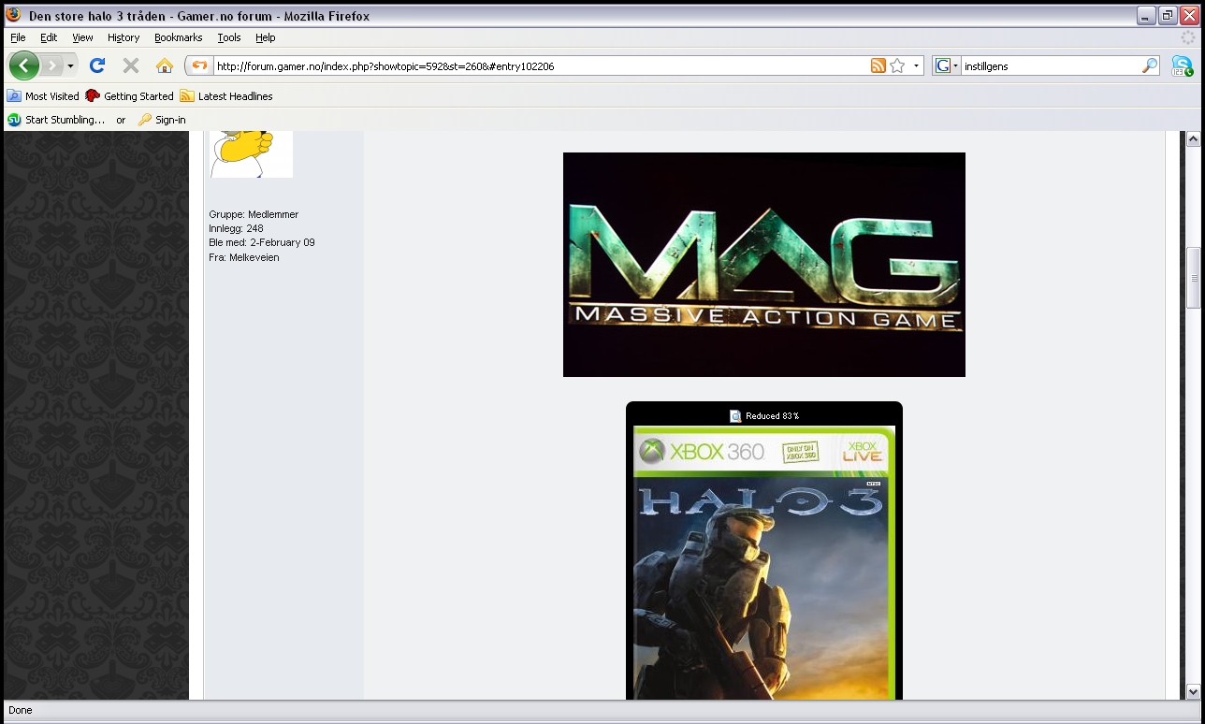The height and width of the screenshot is (724, 1205).
Task: Click the Innlegg: 248 text
Action: point(236,228)
